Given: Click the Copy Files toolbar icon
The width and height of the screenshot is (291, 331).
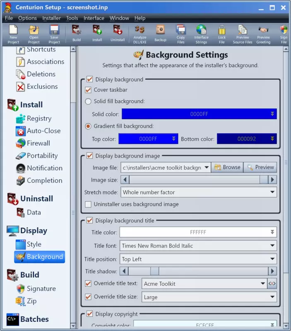Looking at the screenshot, I should coord(181,34).
